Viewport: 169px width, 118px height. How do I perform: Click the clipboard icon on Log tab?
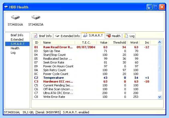point(126,36)
